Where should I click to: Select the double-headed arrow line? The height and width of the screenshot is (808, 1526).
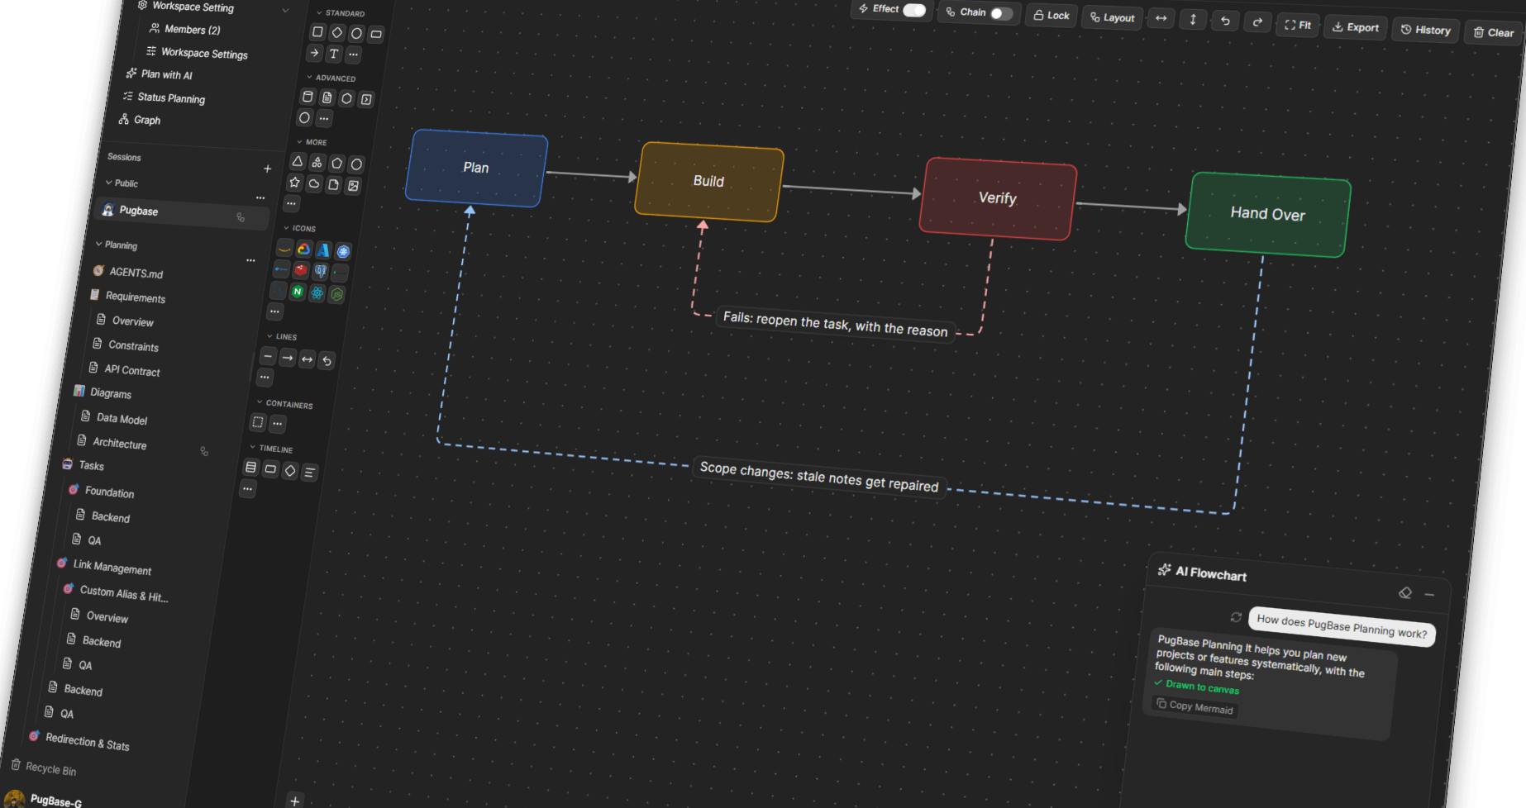click(x=307, y=359)
